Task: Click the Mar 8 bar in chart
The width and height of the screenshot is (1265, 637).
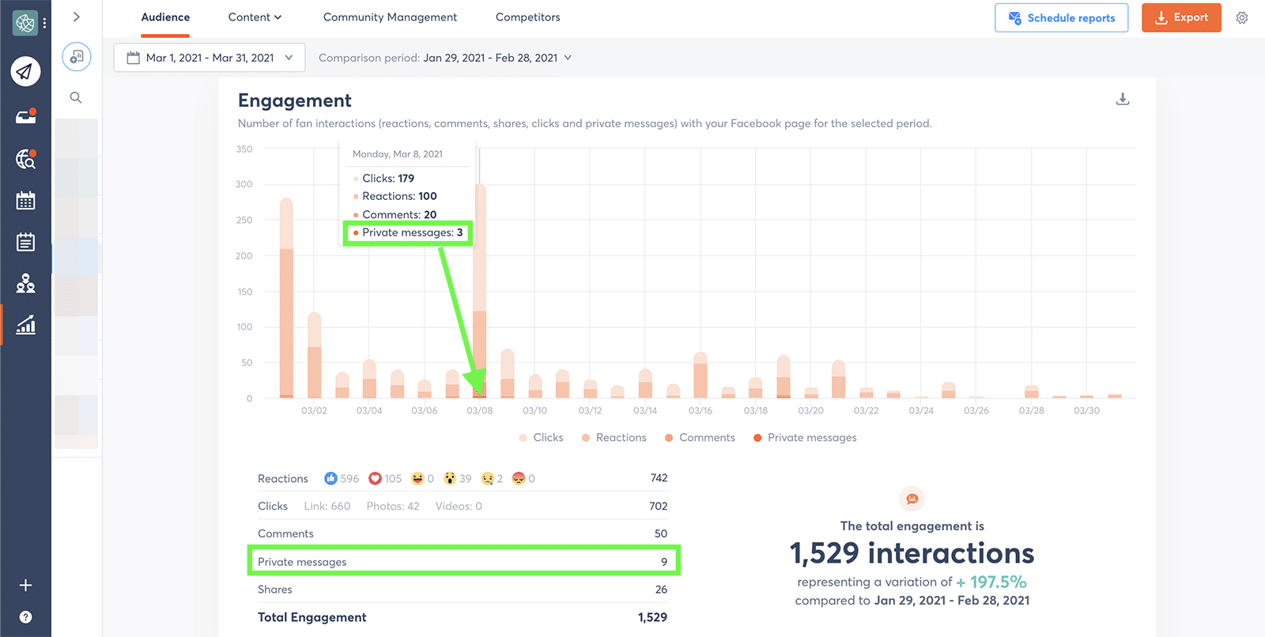Action: pyautogui.click(x=480, y=316)
